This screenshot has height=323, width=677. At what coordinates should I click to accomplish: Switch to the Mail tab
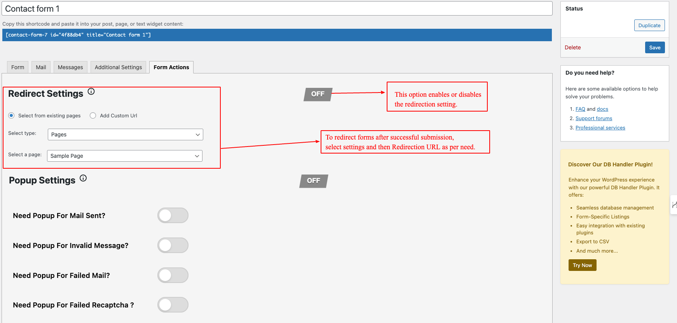[41, 67]
